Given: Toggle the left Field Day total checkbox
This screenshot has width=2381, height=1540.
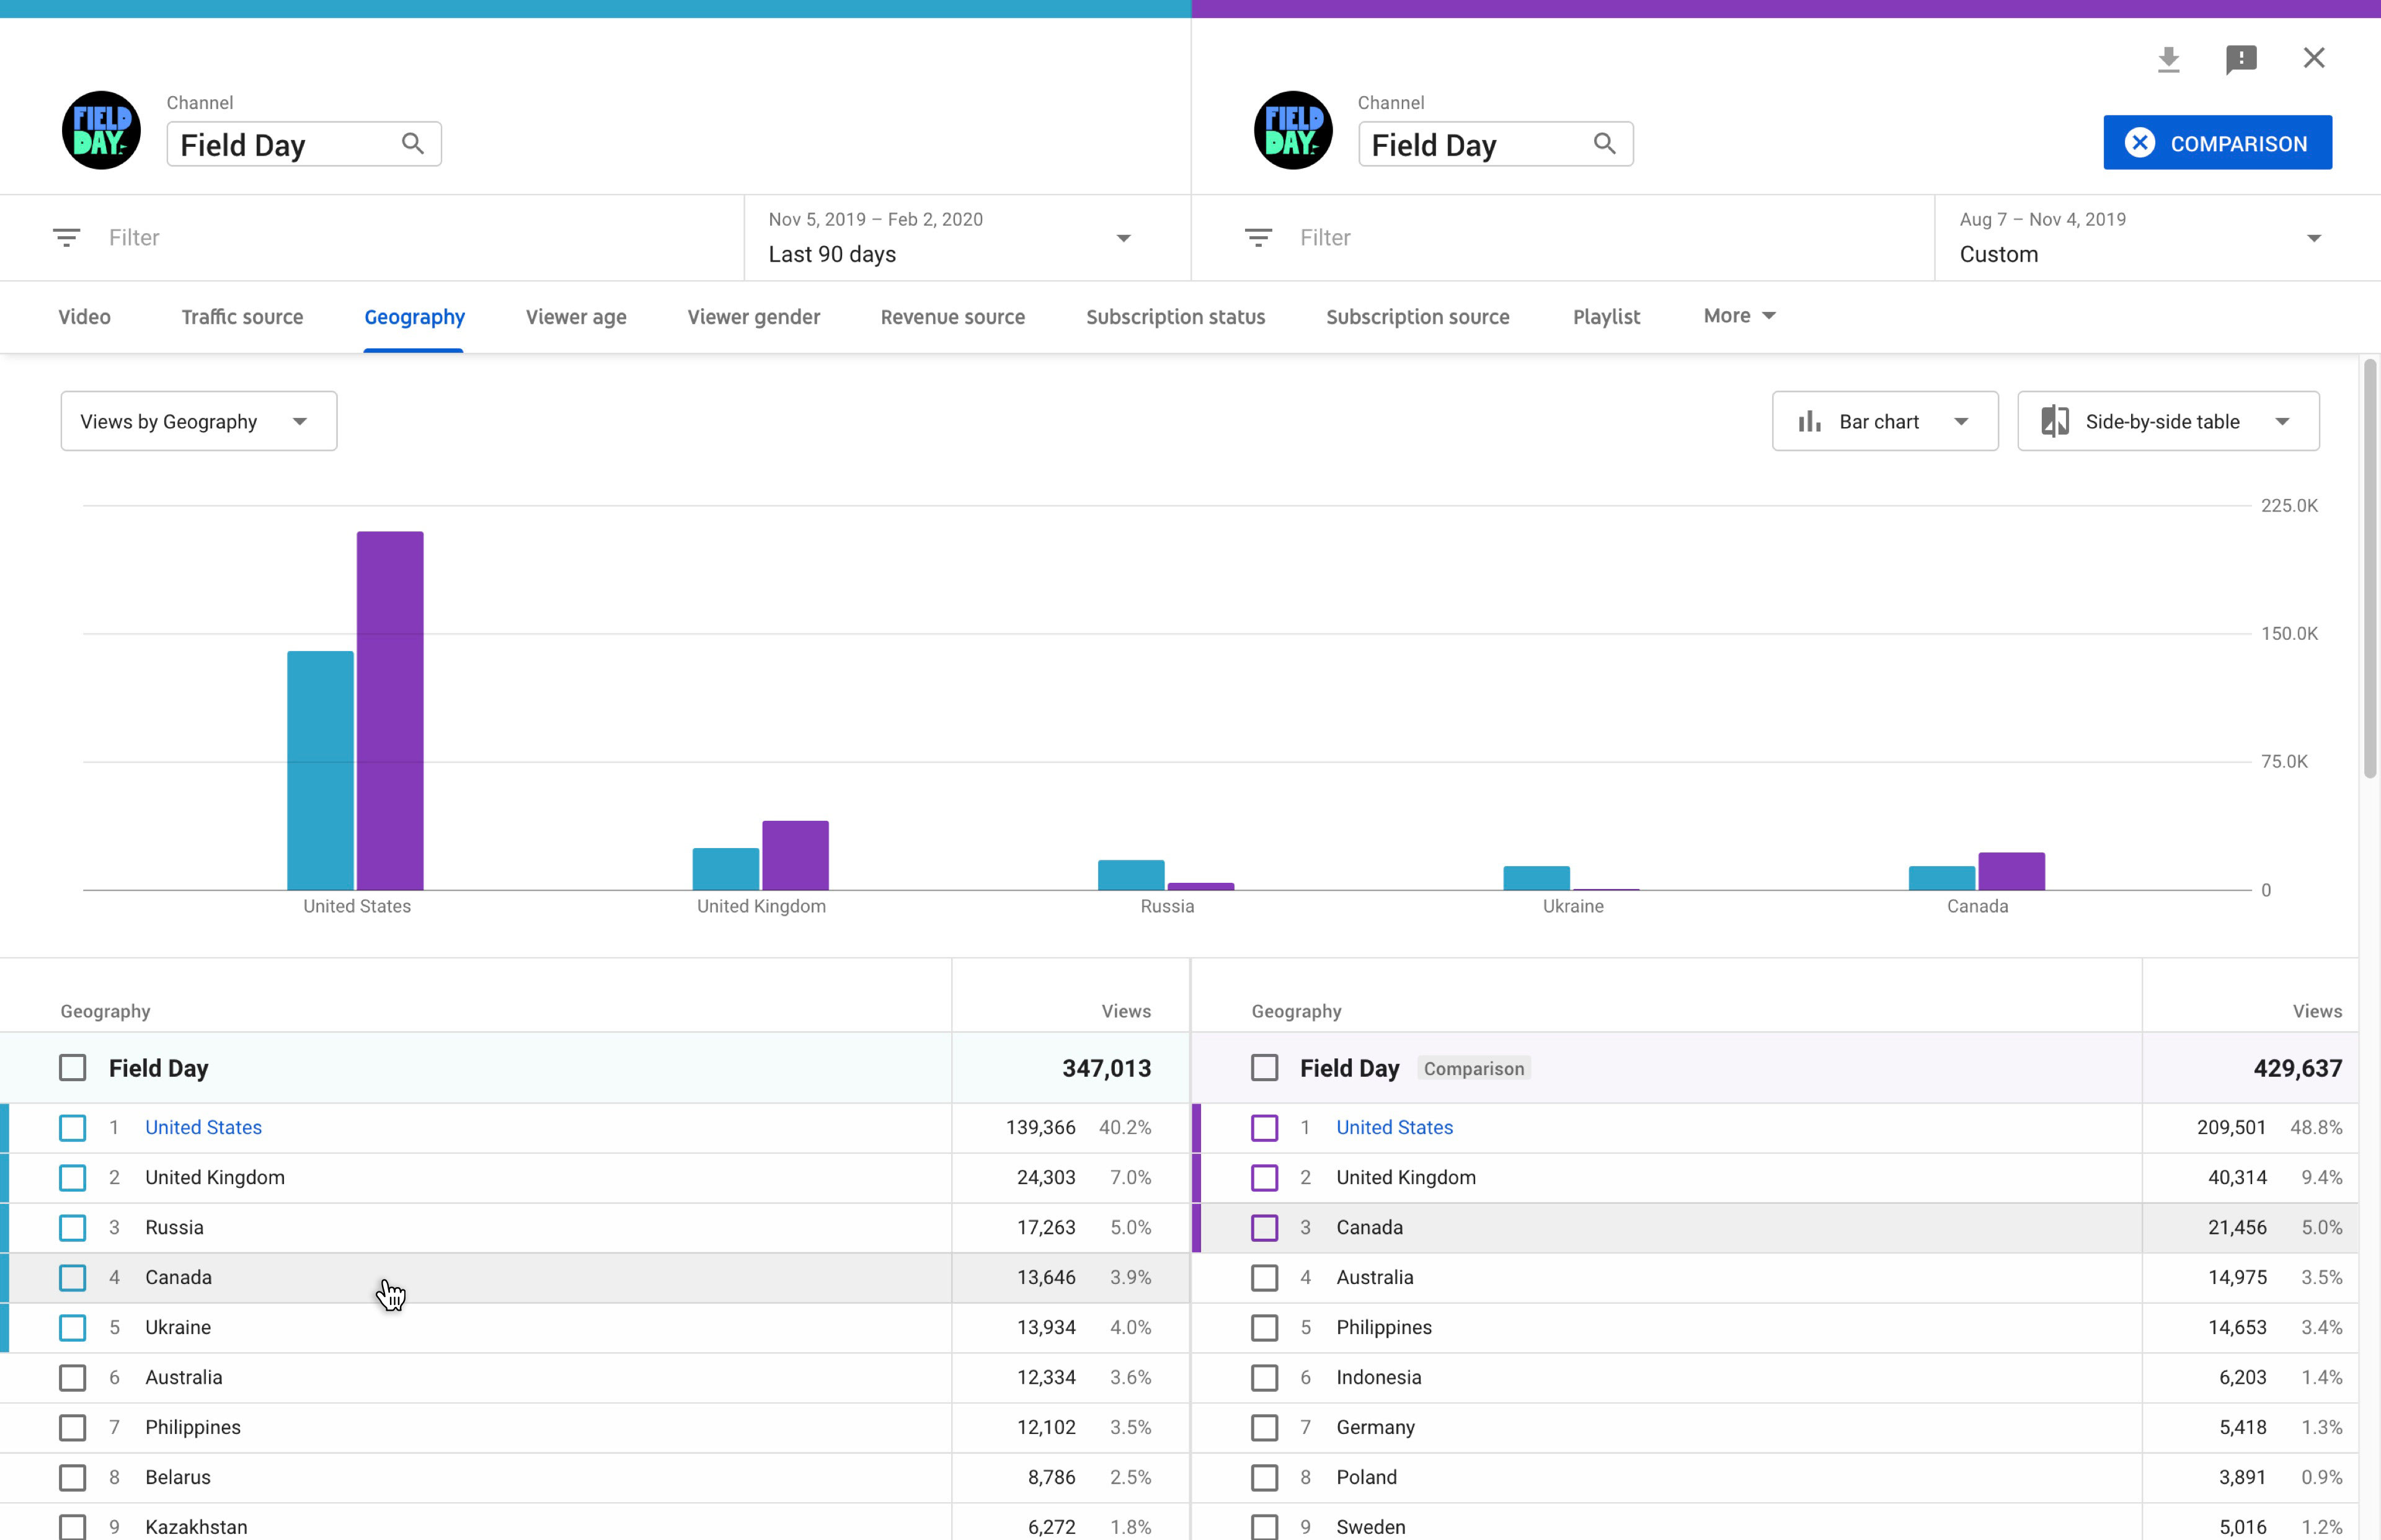Looking at the screenshot, I should [72, 1068].
